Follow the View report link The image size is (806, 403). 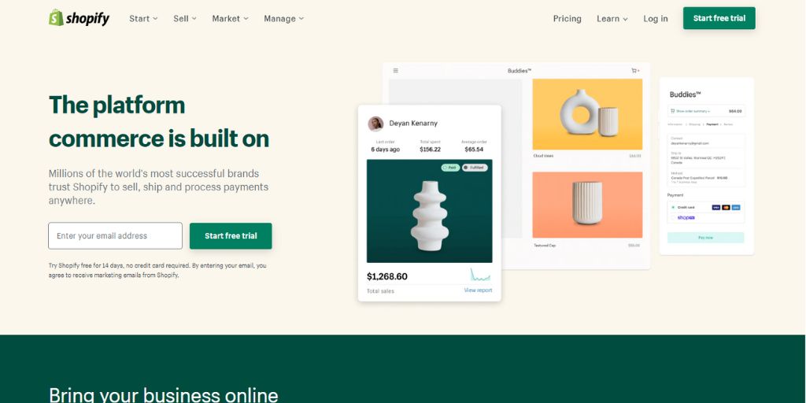coord(478,290)
